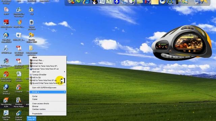Click the penguin icon in the top dock
Image resolution: width=216 pixels, height=121 pixels.
(95, 2)
